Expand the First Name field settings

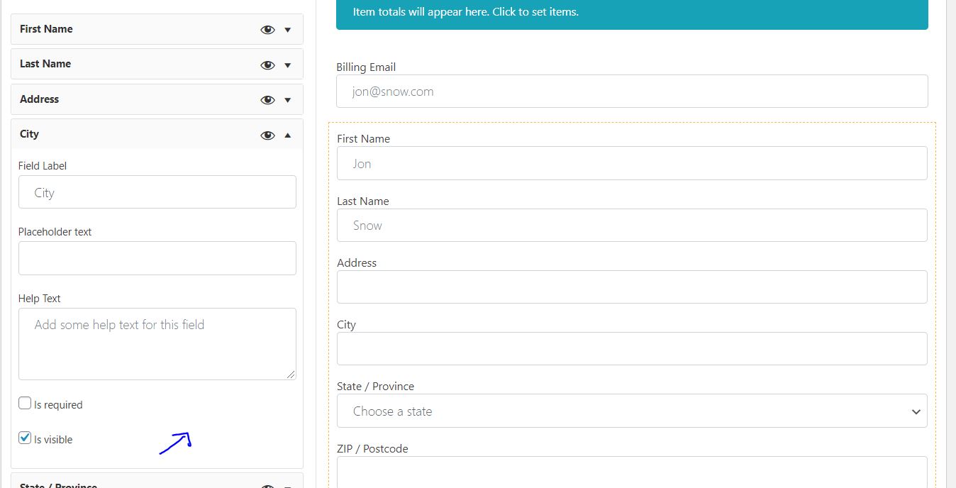point(287,29)
